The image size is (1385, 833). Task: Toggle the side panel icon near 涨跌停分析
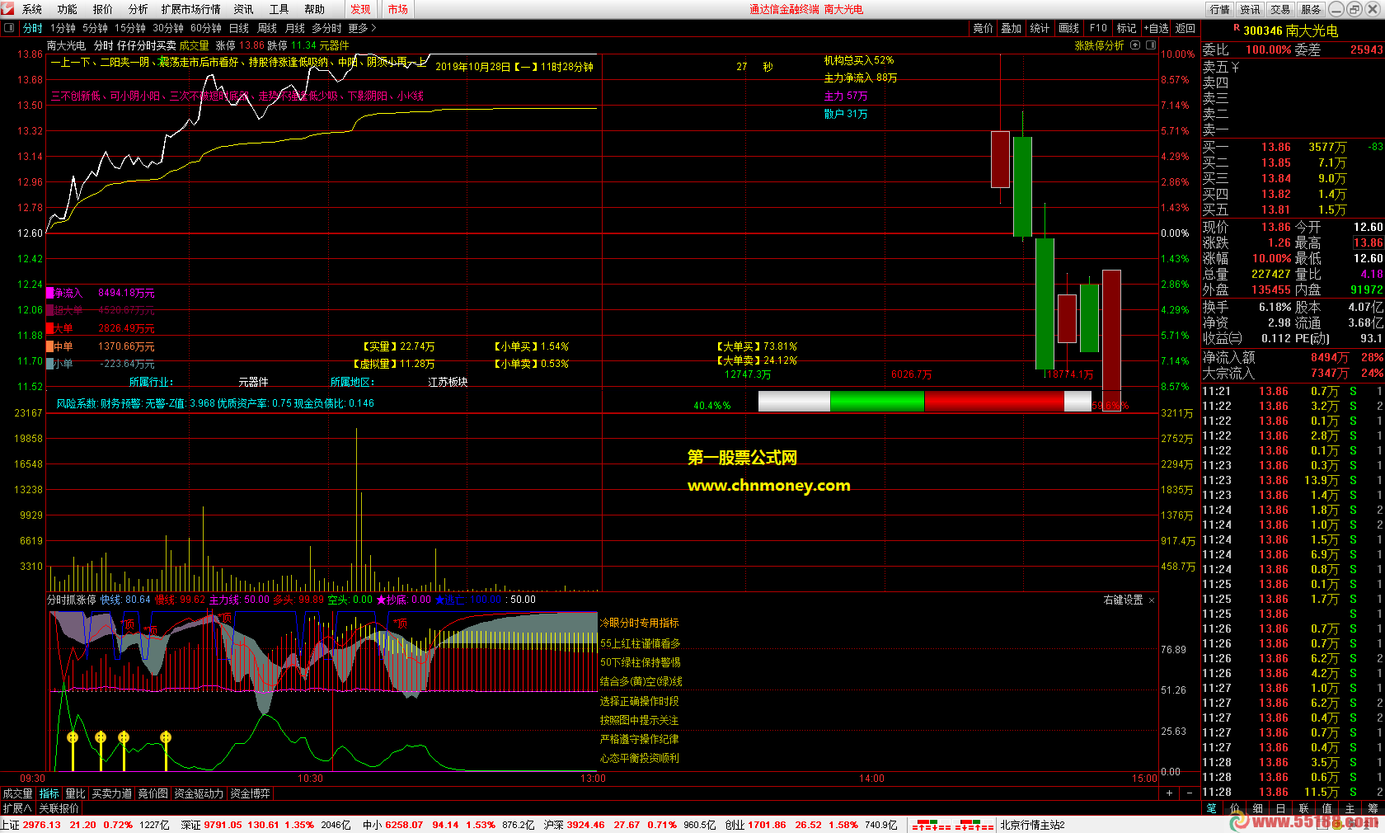click(1151, 45)
